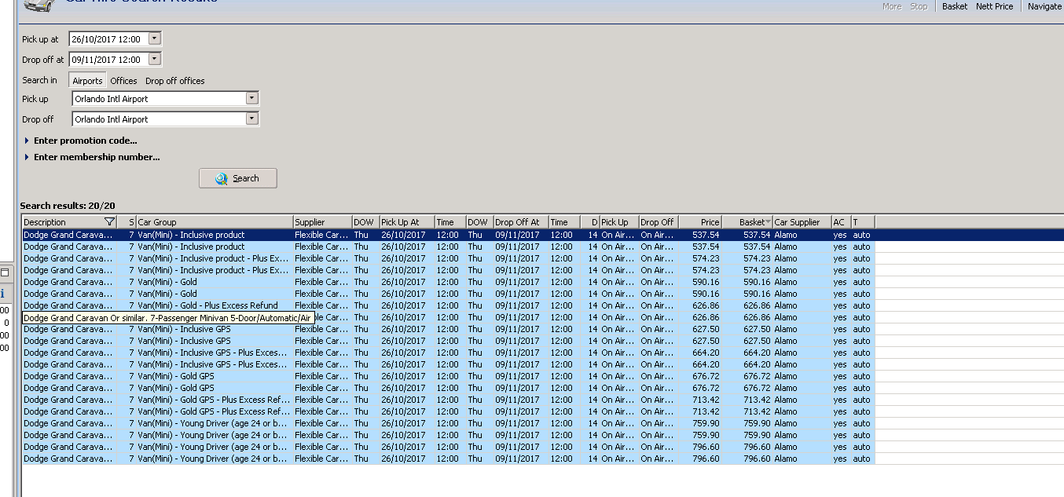Click Nett Price in the top toolbar
This screenshot has height=497, width=1064.
click(x=995, y=6)
